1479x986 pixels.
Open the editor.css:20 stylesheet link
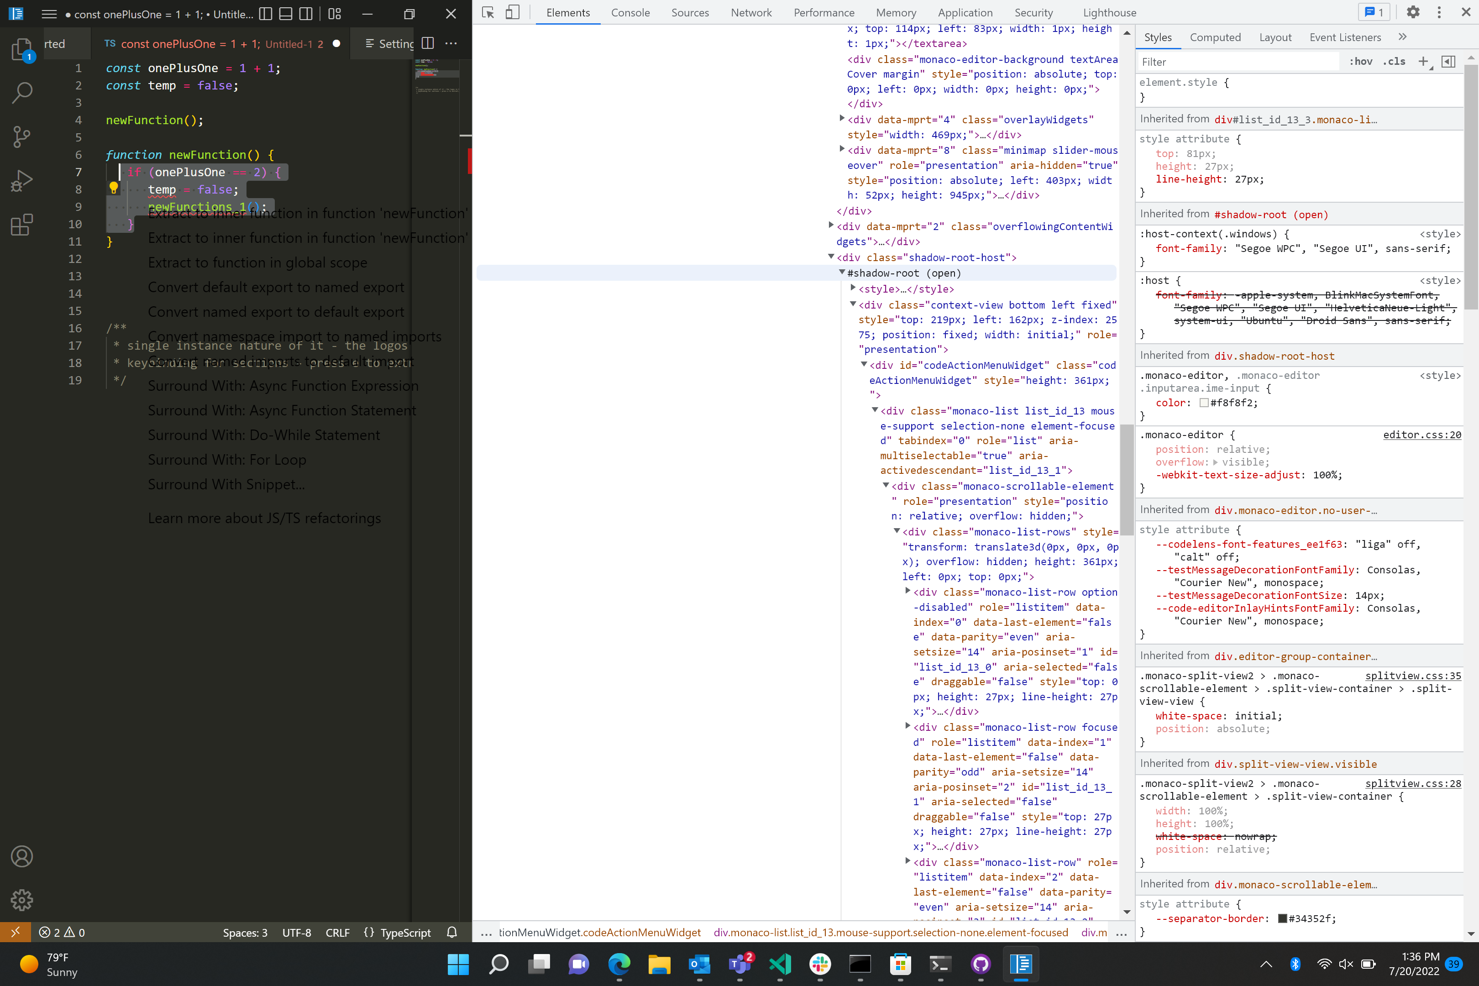tap(1422, 435)
